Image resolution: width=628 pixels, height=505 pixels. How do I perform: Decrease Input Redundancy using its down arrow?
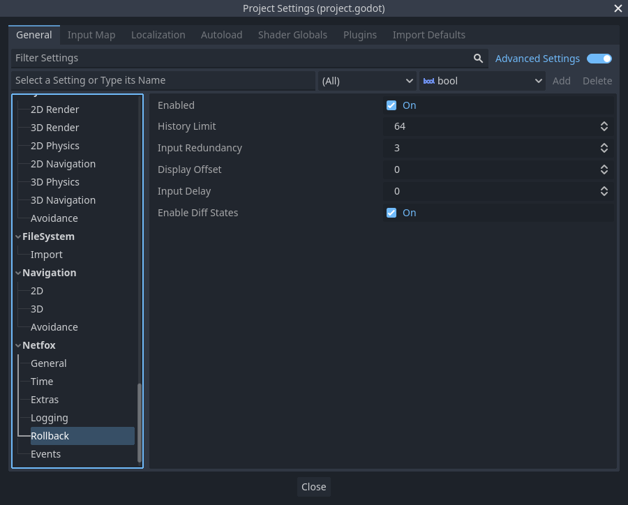click(604, 151)
